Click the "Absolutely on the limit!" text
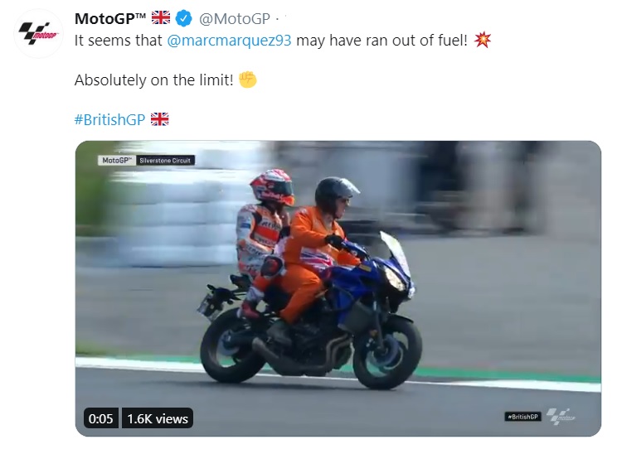The height and width of the screenshot is (449, 617). pyautogui.click(x=154, y=80)
